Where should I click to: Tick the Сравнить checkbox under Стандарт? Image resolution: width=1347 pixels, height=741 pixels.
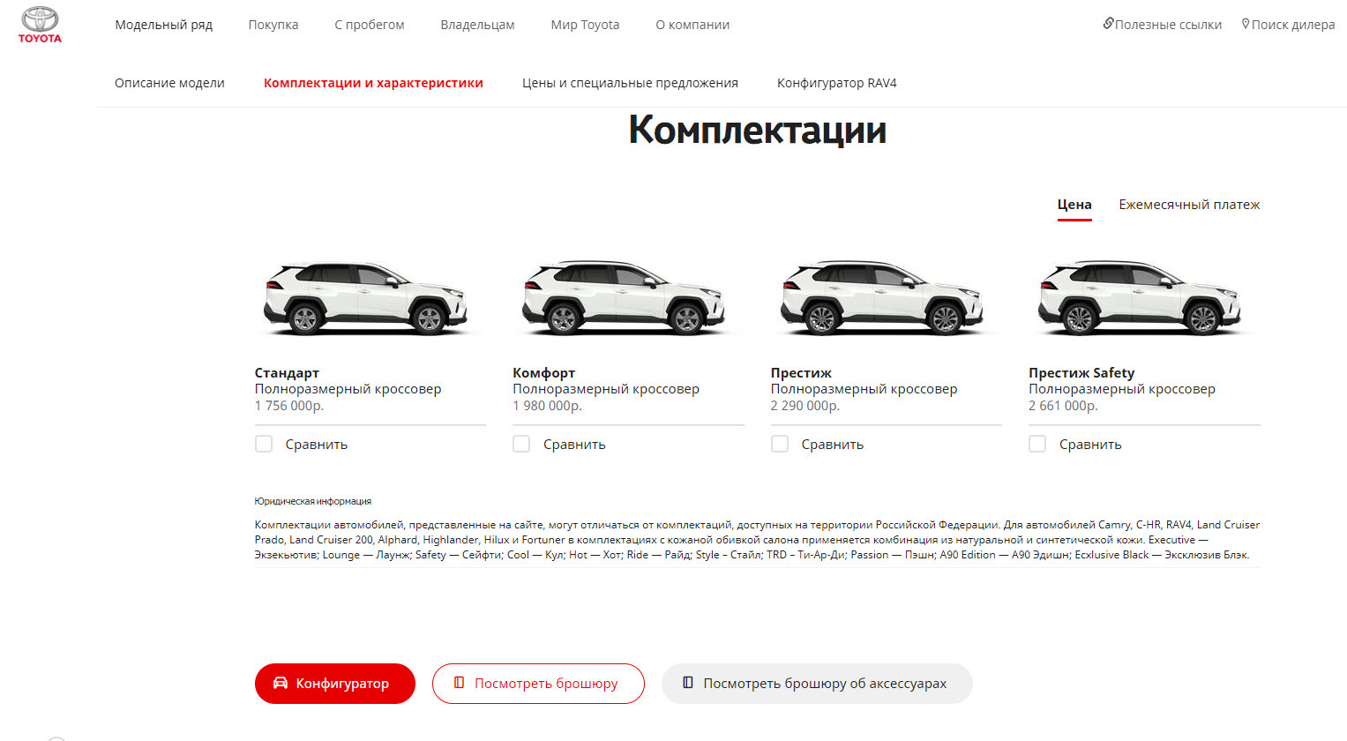[x=264, y=444]
